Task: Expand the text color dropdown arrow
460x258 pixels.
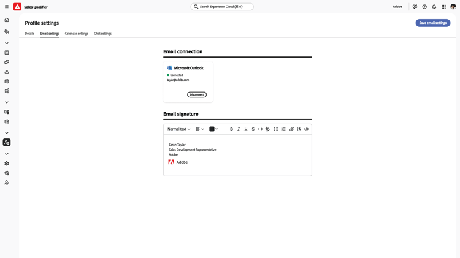Action: click(217, 129)
